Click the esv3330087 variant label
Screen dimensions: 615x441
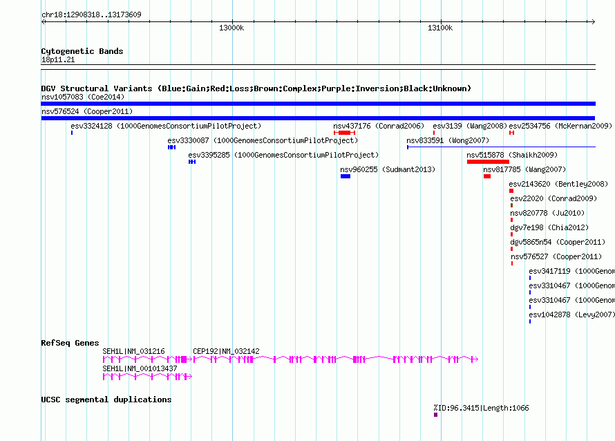[x=263, y=140]
